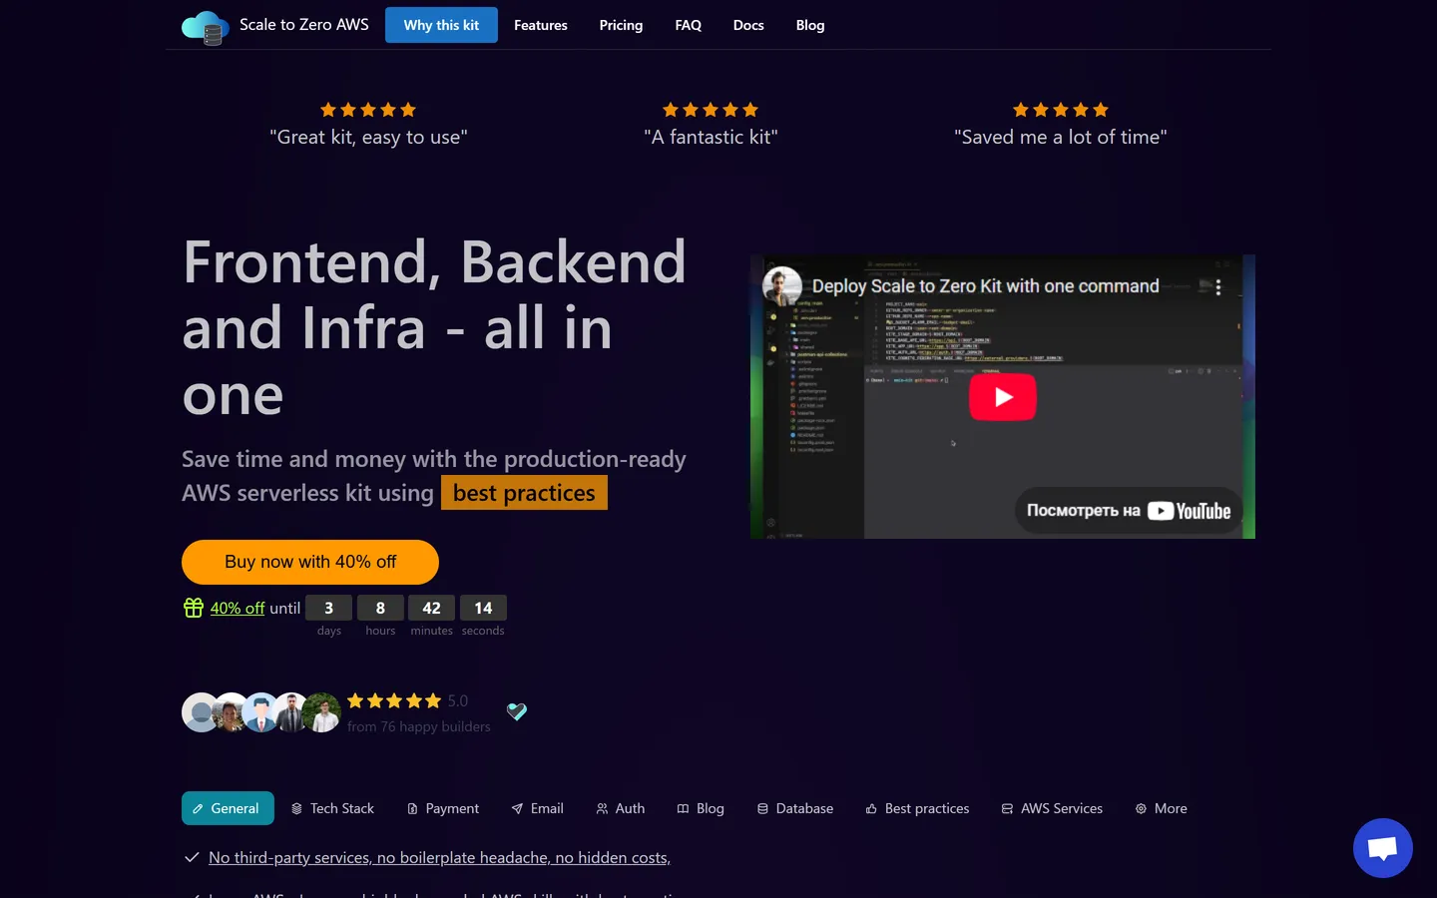This screenshot has height=898, width=1437.
Task: Click the server icon on AWS Services tab
Action: [x=1007, y=809]
